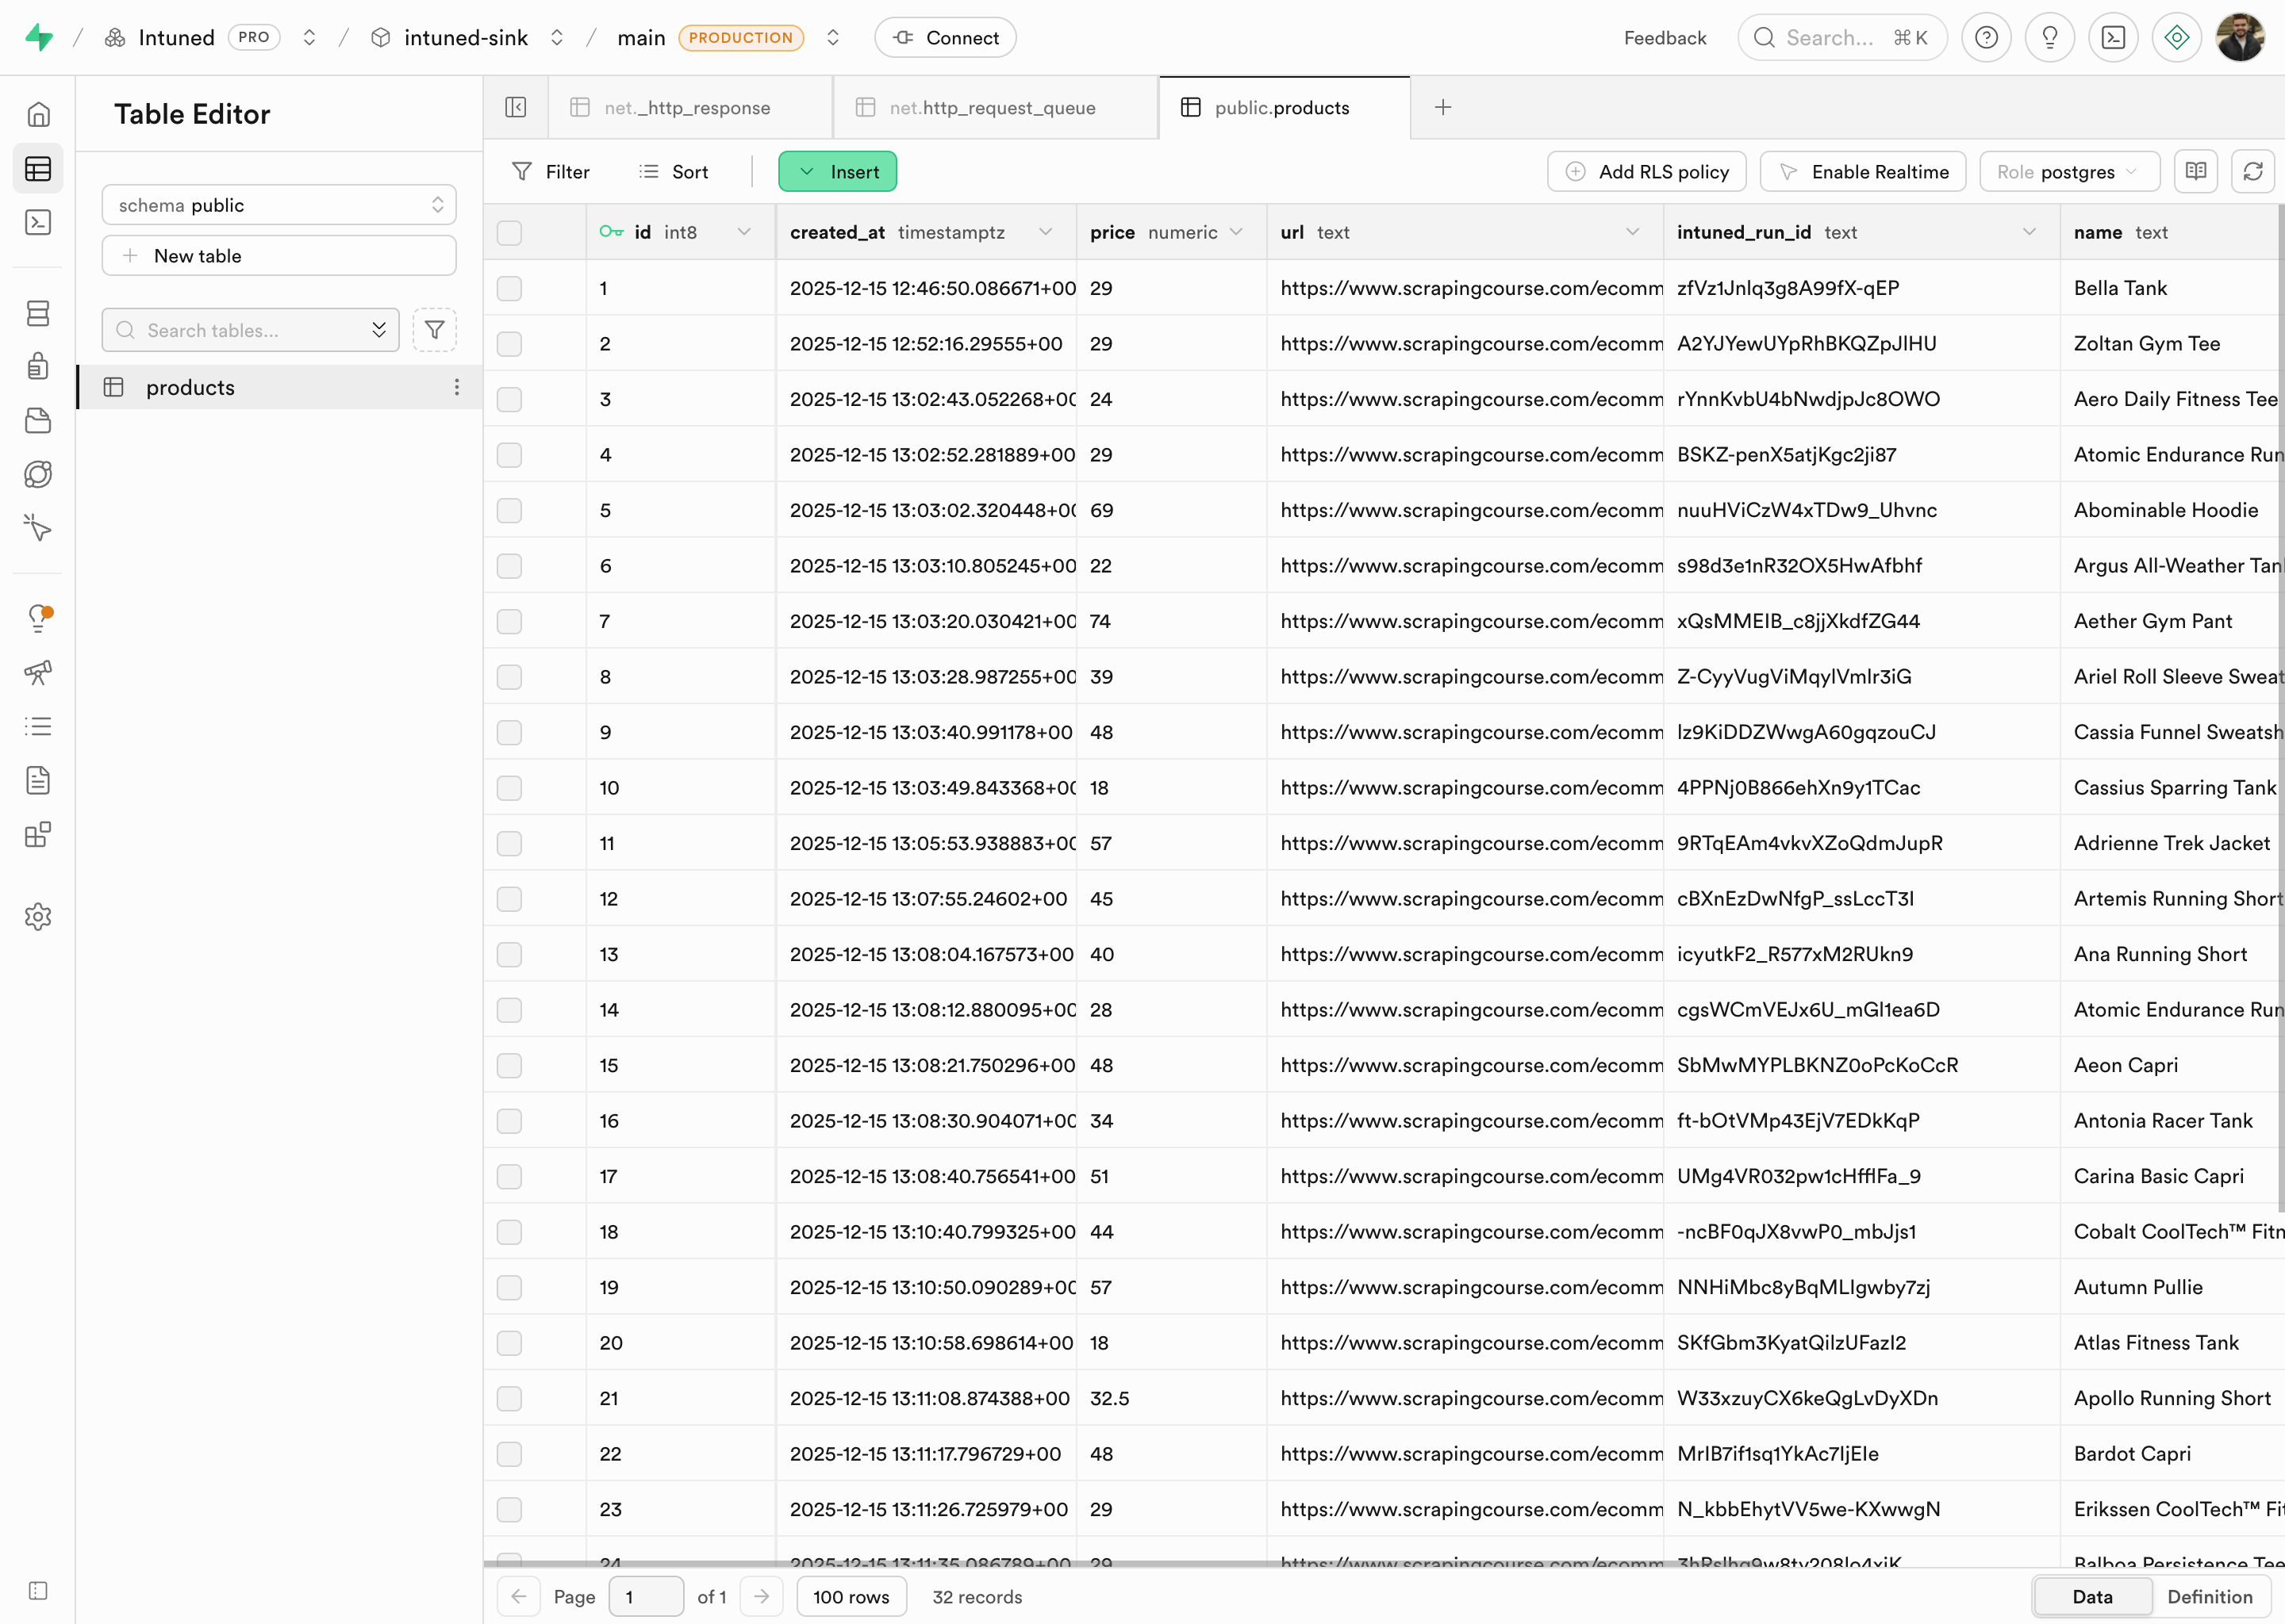Image resolution: width=2285 pixels, height=1624 pixels.
Task: Open the Storage icon in sidebar
Action: (38, 421)
